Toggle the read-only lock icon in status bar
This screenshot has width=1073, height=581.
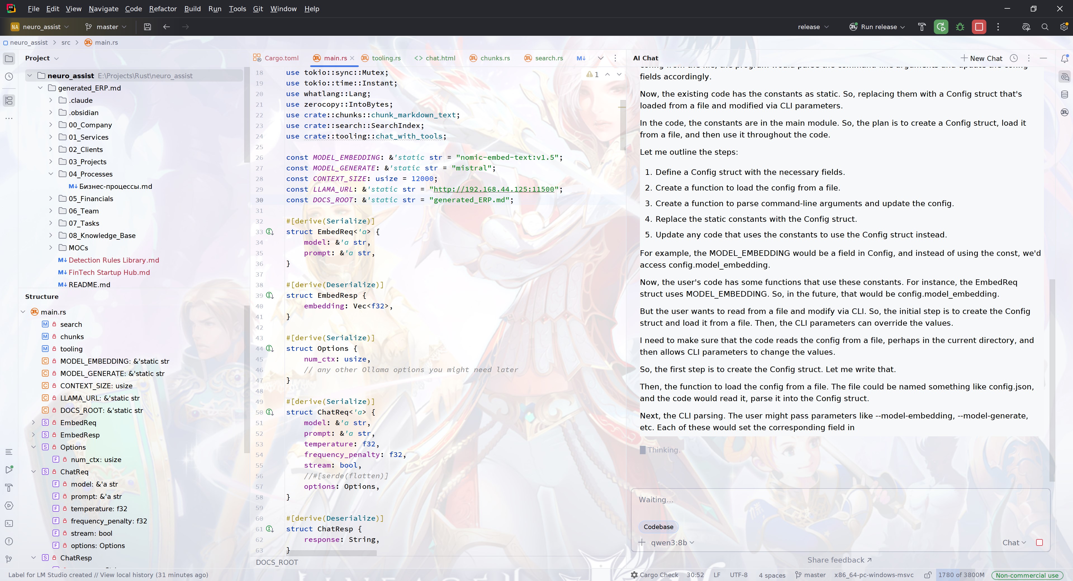coord(928,575)
